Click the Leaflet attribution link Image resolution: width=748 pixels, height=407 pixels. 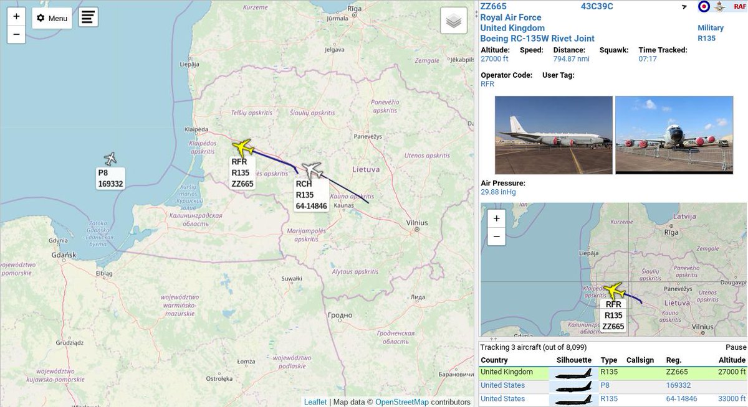[315, 402]
